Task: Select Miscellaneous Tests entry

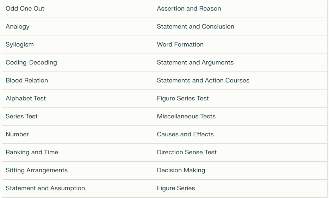Action: click(240, 117)
